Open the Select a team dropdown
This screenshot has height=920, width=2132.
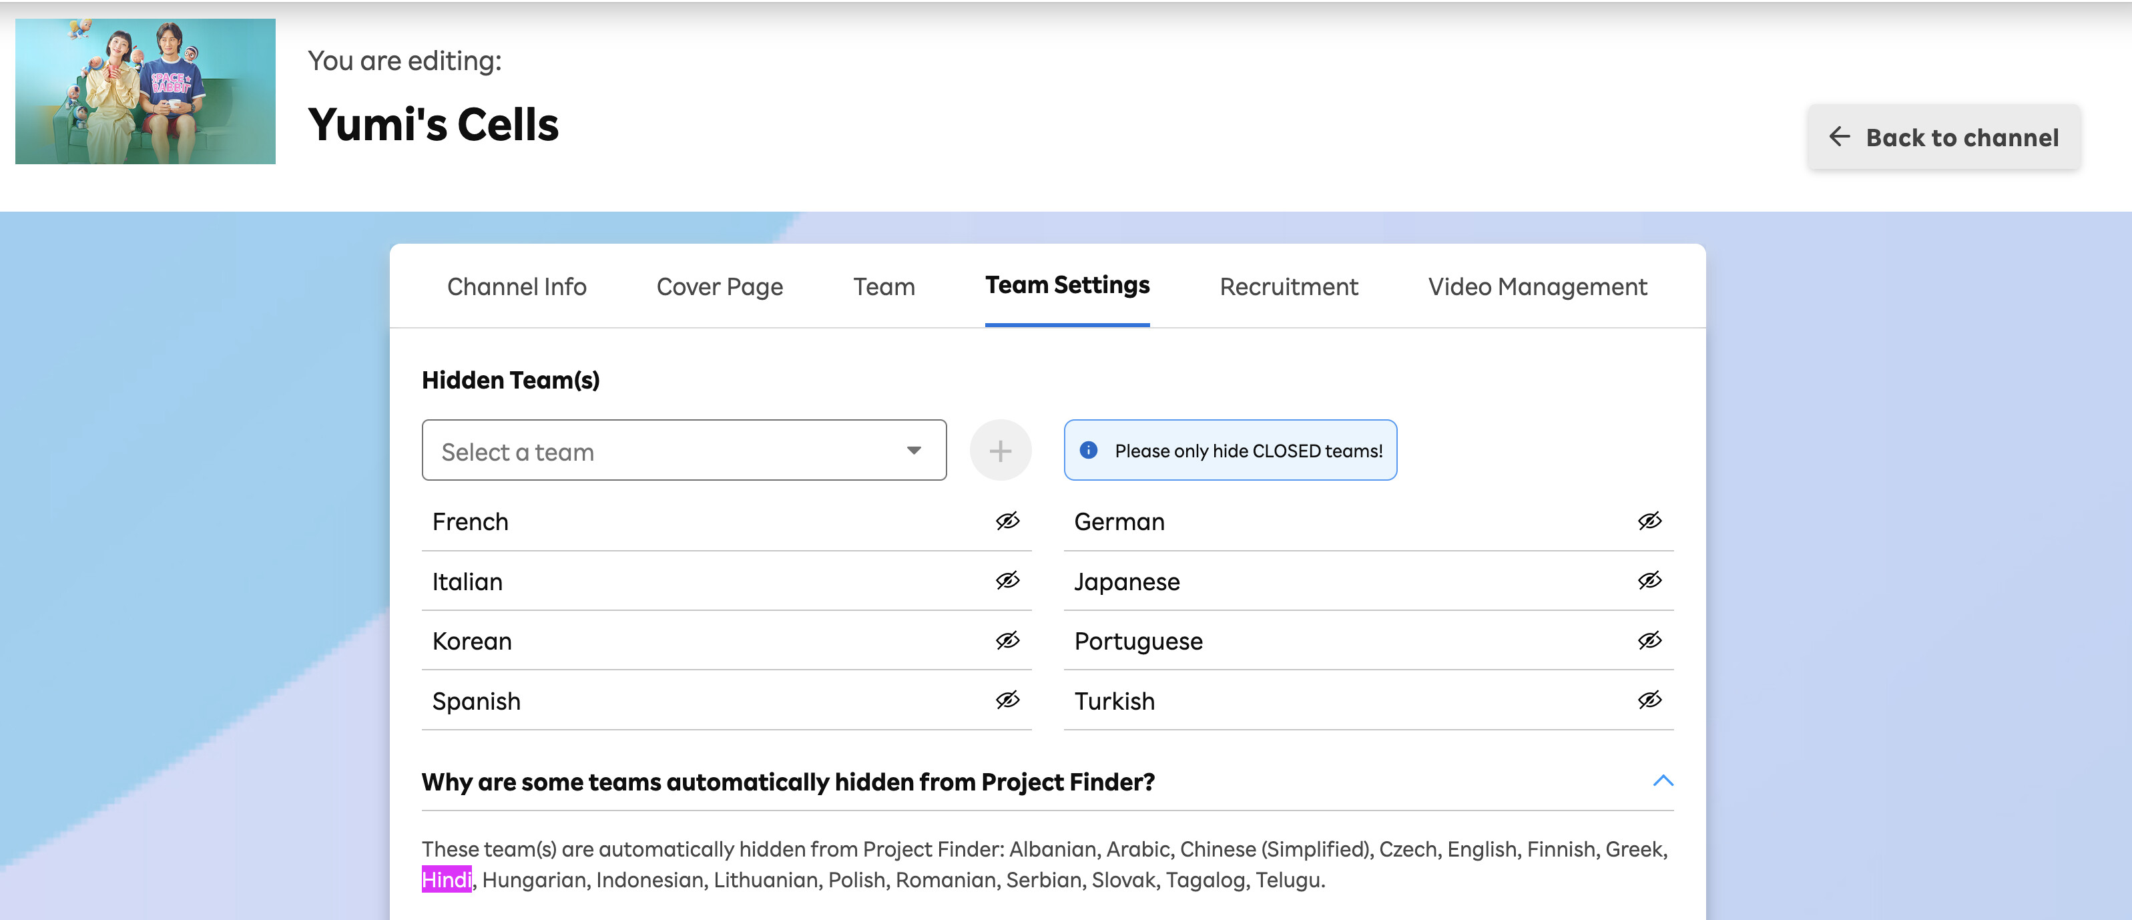[684, 451]
